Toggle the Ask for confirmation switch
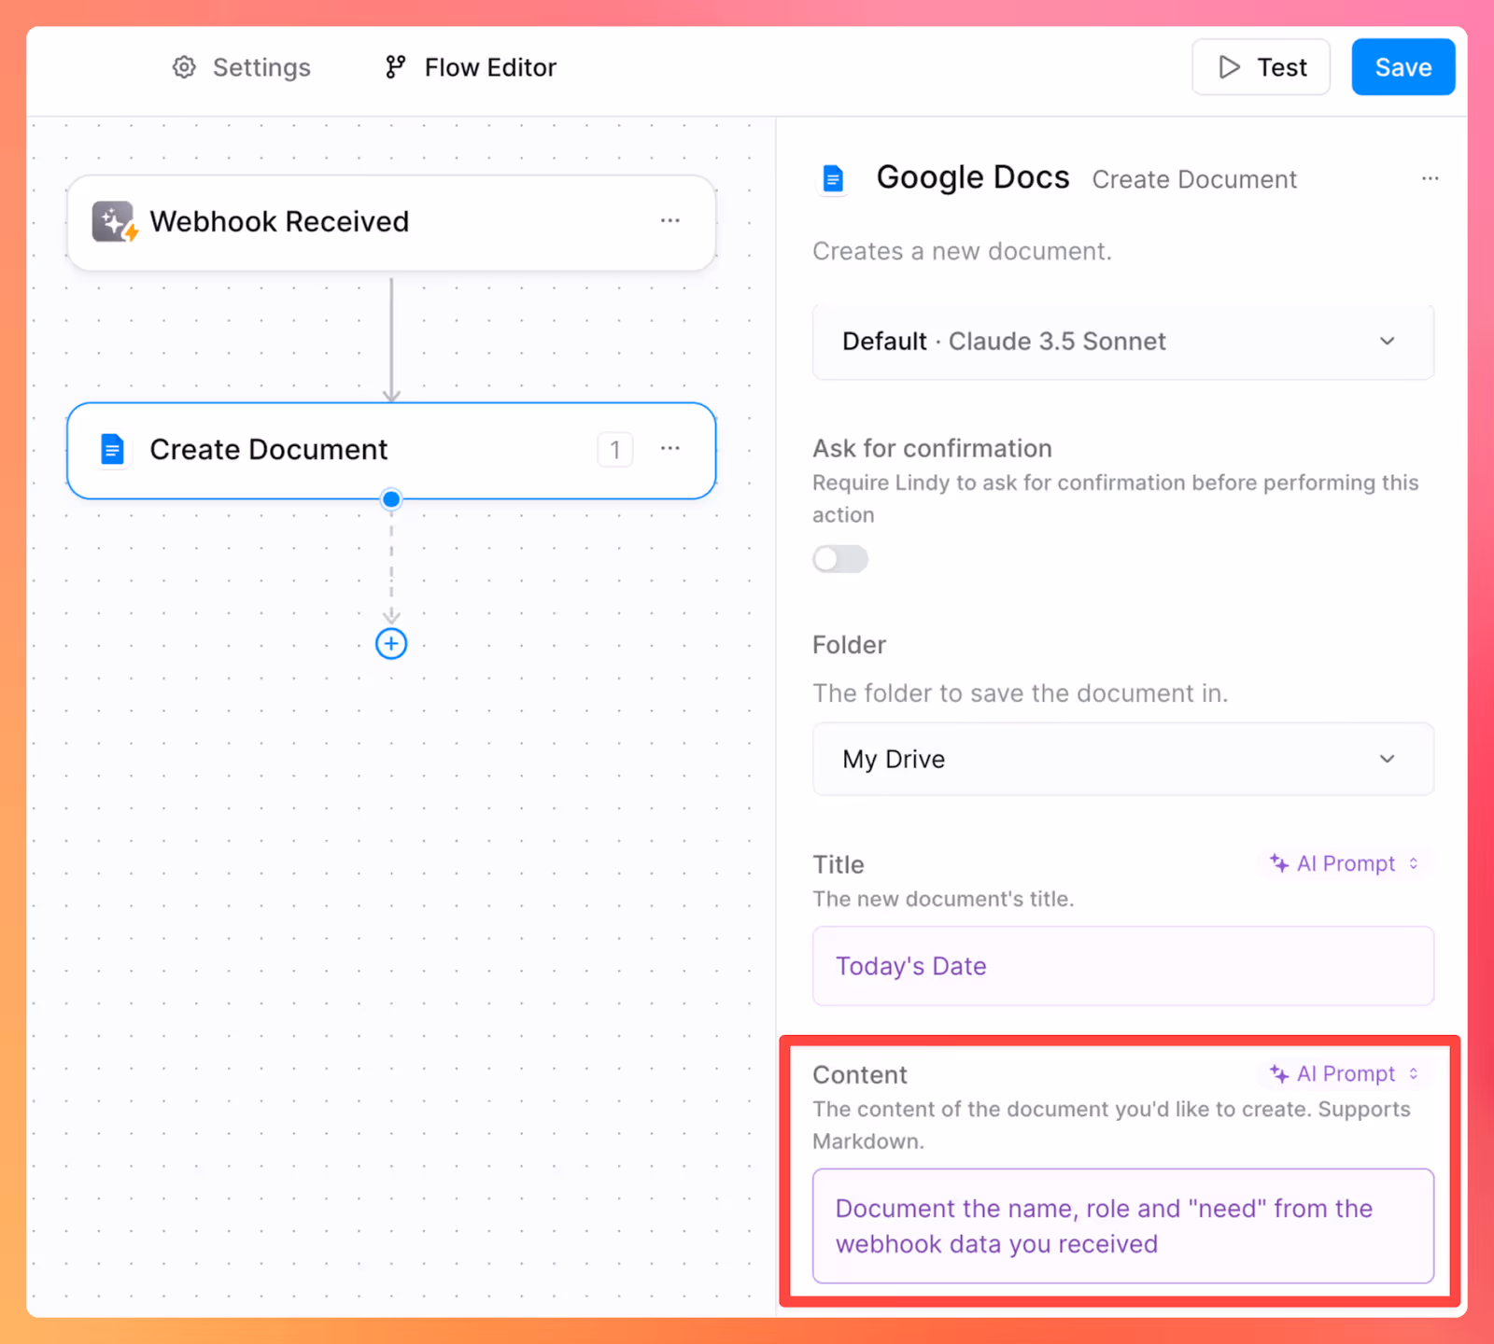The width and height of the screenshot is (1494, 1344). pos(840,559)
